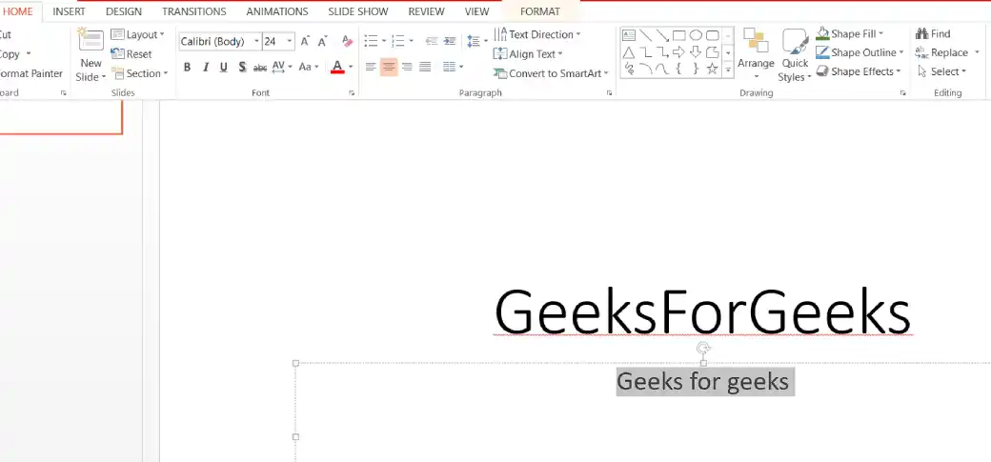Pick the curve shape
This screenshot has height=462, width=991.
(x=662, y=69)
